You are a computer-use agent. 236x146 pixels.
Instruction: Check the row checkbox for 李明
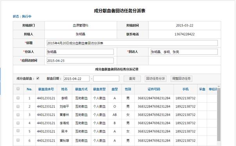coord(18,98)
